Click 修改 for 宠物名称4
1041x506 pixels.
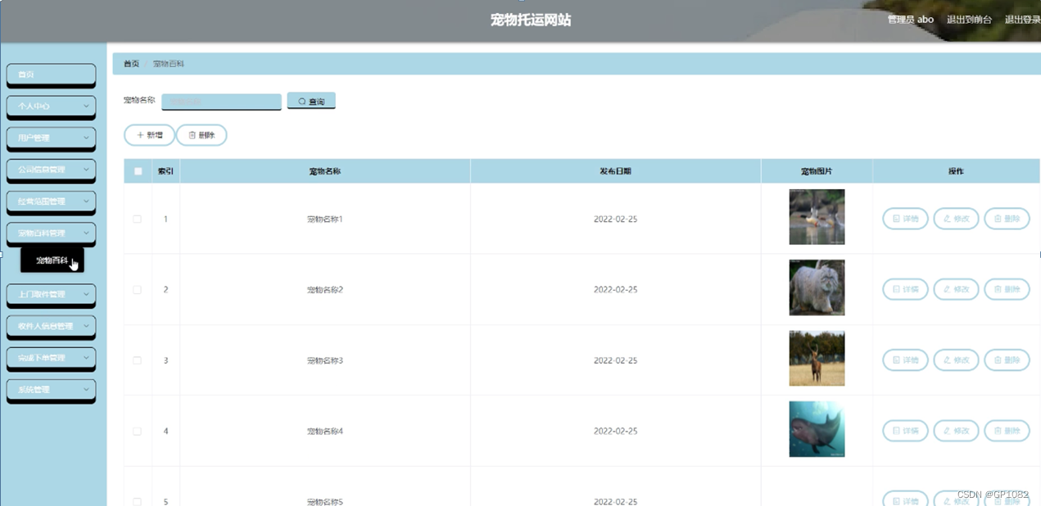click(x=956, y=431)
